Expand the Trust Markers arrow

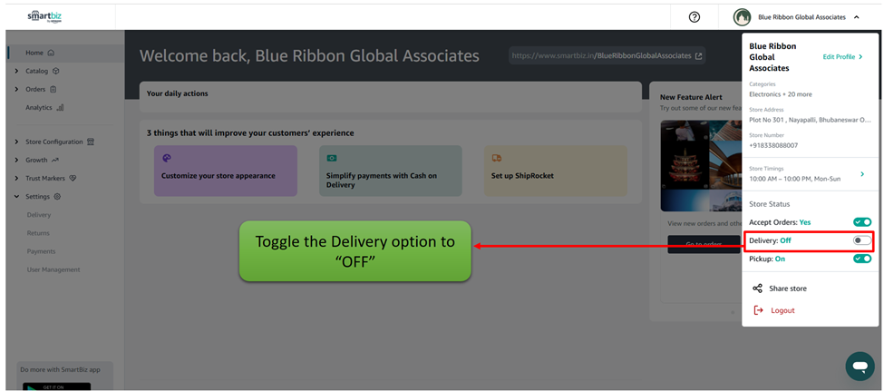pos(16,179)
